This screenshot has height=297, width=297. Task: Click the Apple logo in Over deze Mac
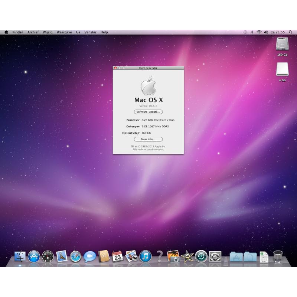148,86
